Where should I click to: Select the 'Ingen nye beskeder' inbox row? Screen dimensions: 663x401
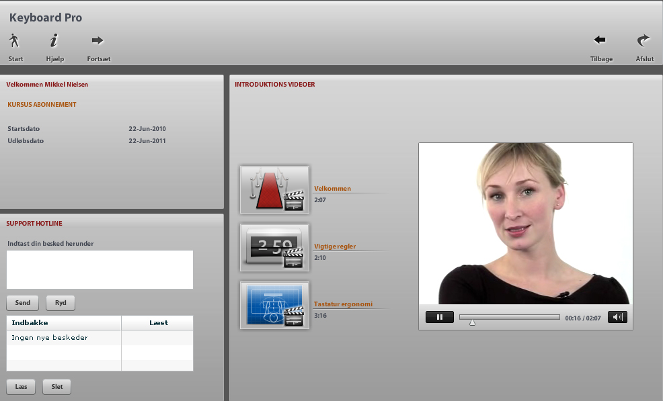tap(100, 338)
